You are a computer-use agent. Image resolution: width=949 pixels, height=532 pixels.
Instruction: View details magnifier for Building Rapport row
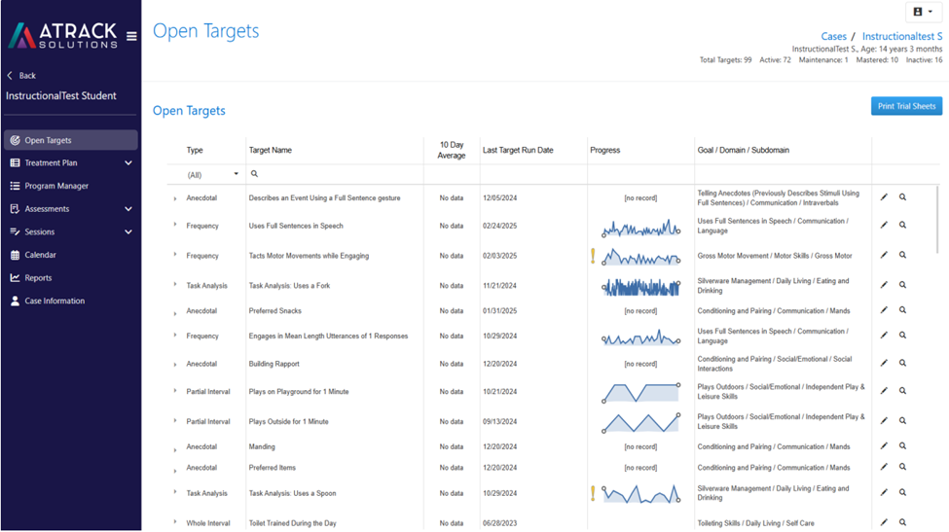[x=902, y=363]
